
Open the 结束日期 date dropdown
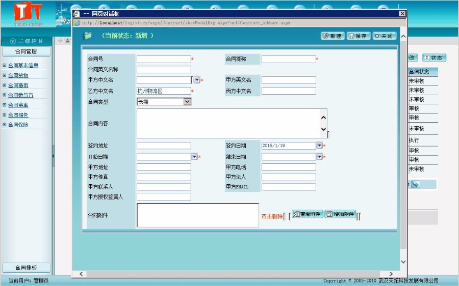(319, 157)
